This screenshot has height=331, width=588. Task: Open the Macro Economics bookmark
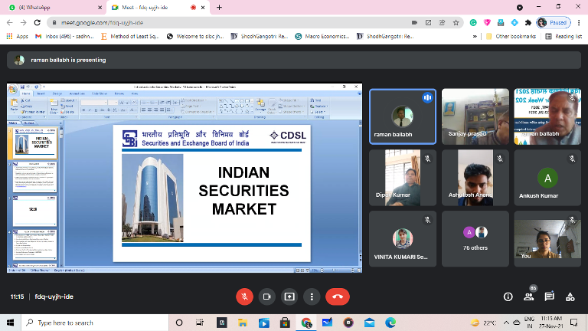tap(322, 37)
